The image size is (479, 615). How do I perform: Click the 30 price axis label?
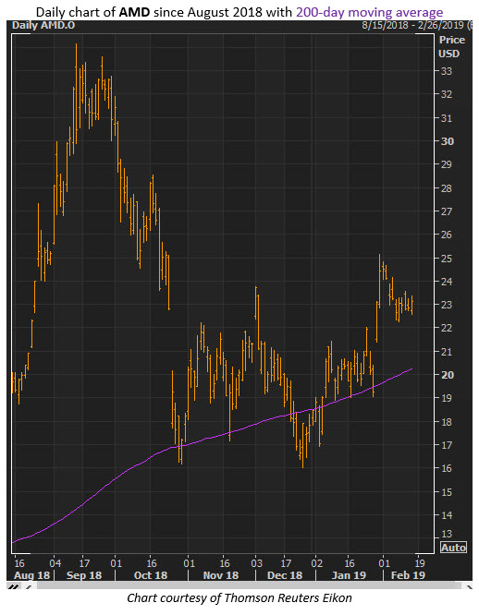click(447, 141)
